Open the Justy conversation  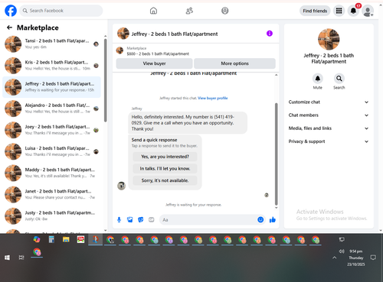tap(51, 216)
